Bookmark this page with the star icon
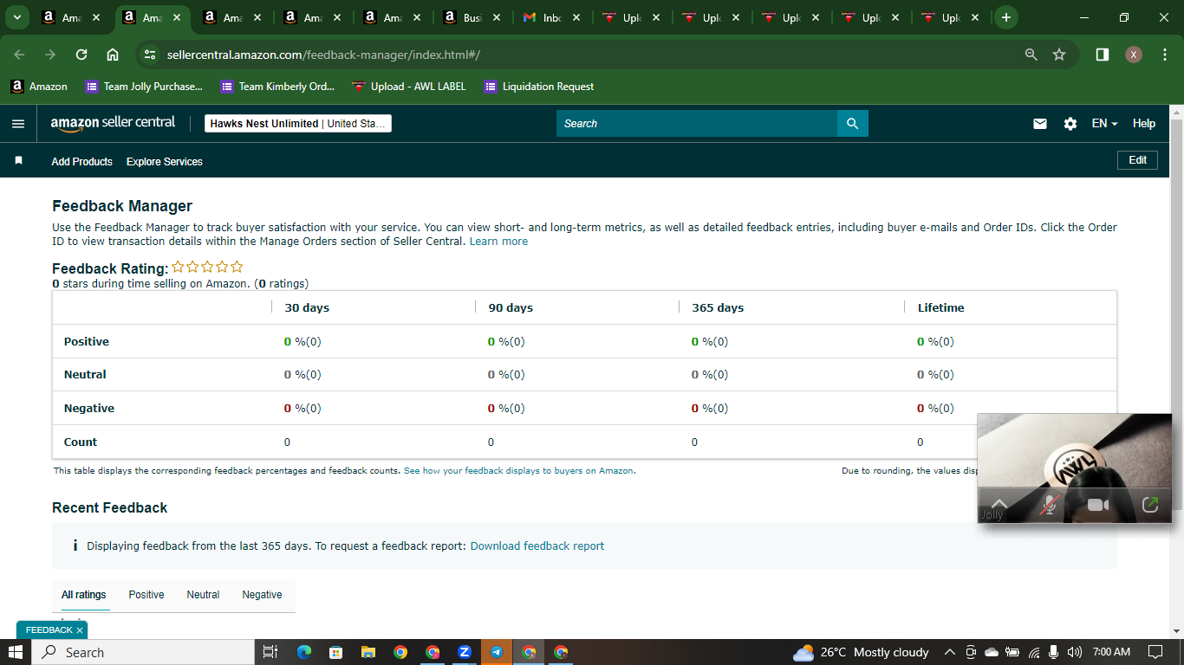This screenshot has height=665, width=1184. pyautogui.click(x=1059, y=55)
